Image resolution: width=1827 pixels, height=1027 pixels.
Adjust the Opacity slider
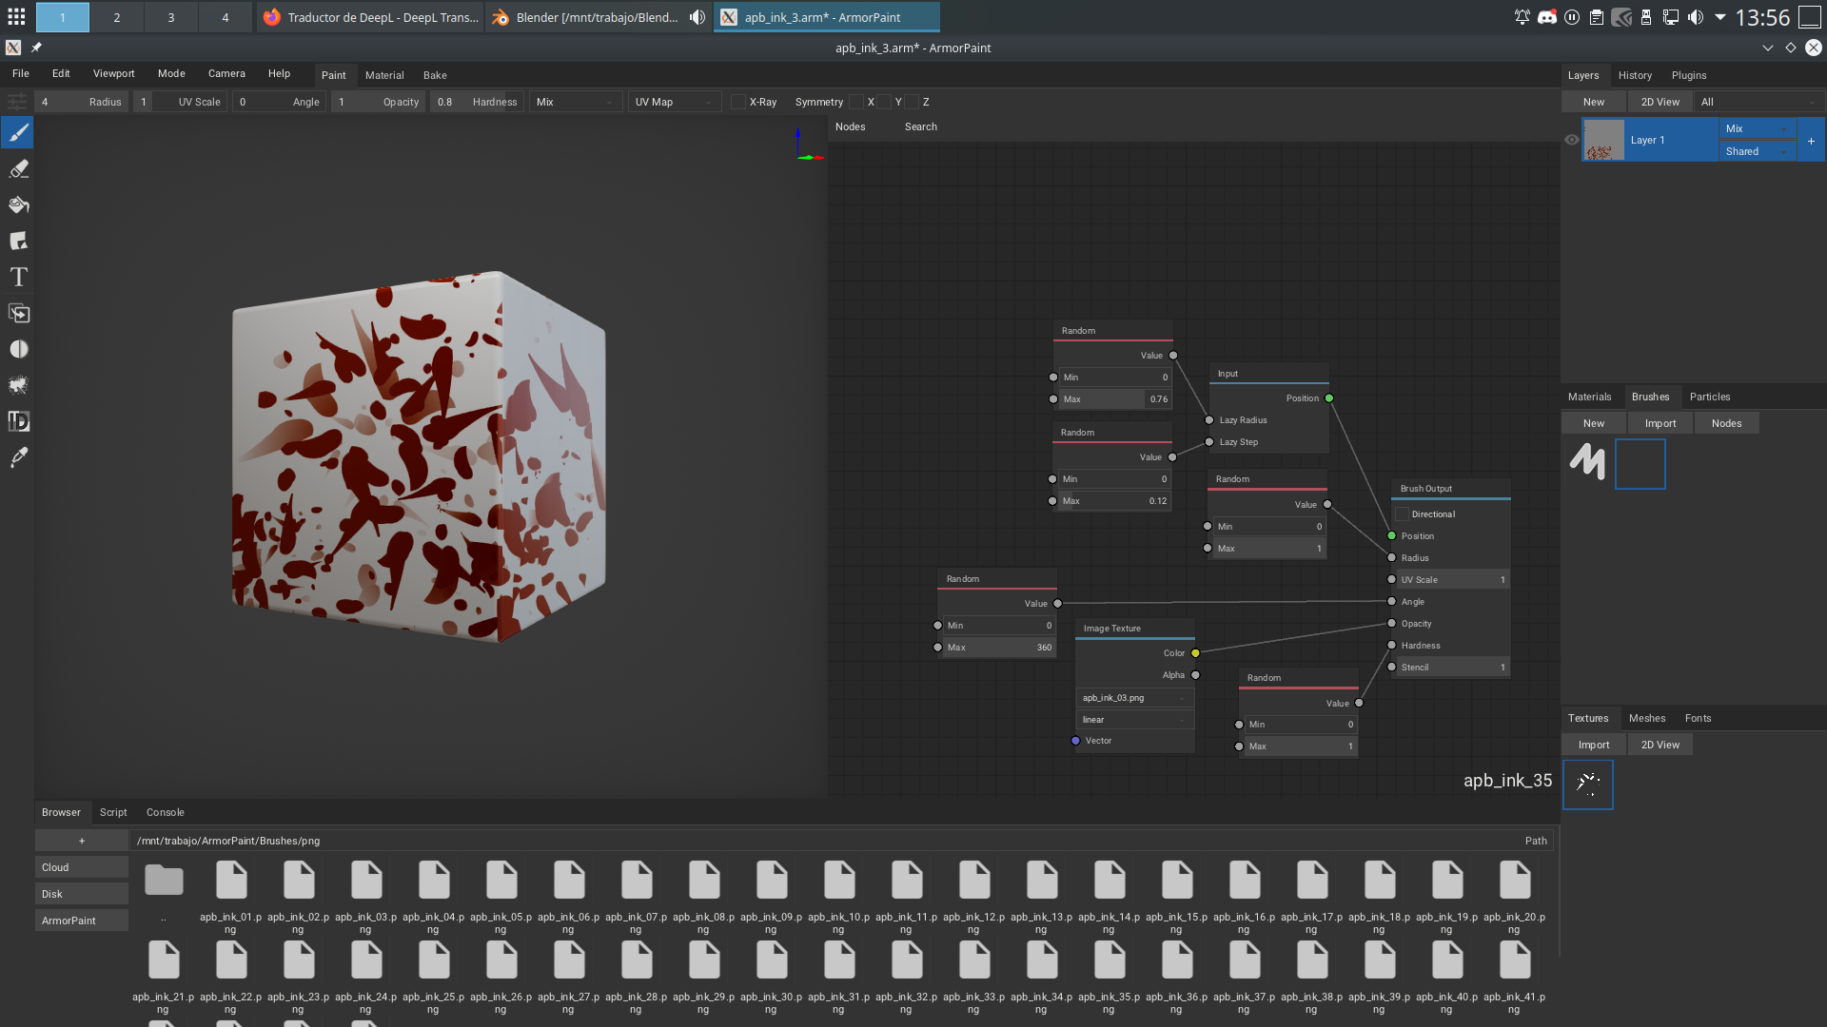[379, 102]
